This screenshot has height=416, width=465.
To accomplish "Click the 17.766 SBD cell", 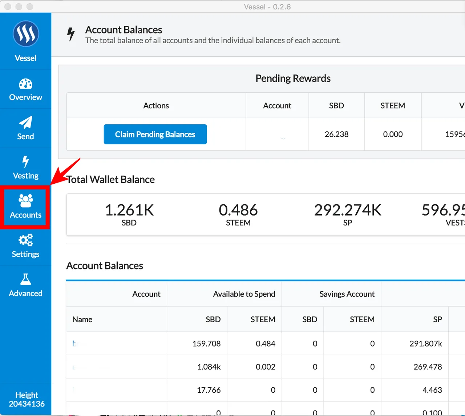I will coord(209,390).
